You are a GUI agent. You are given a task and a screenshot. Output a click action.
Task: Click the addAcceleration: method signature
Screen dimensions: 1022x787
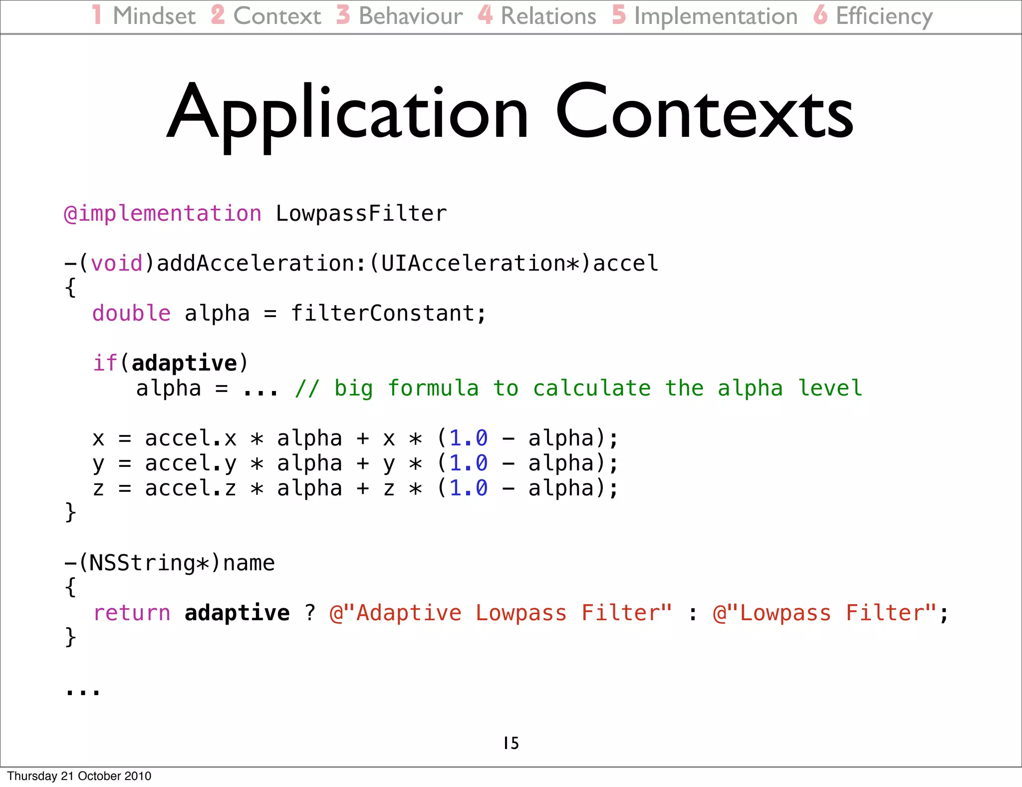coord(361,263)
